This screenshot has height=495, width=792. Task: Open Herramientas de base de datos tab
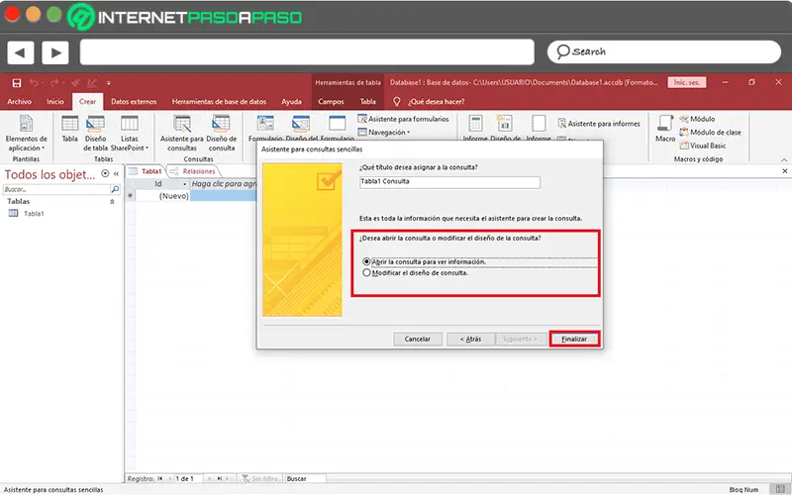point(219,102)
